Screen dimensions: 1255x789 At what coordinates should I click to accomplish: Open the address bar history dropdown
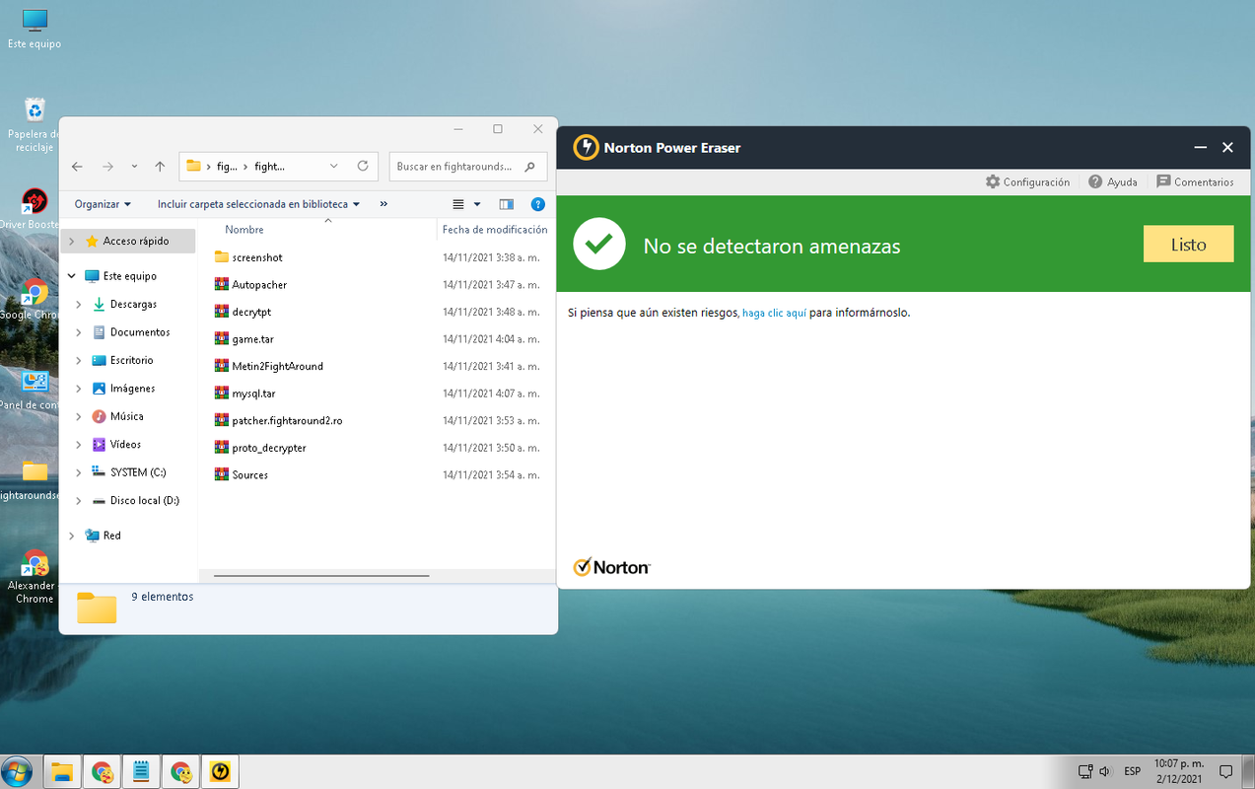334,167
